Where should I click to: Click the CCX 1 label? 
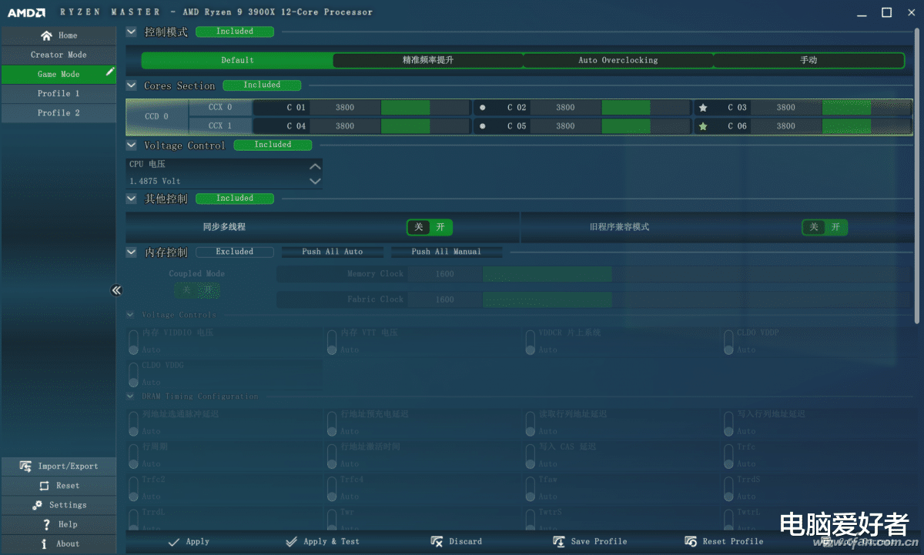[220, 126]
